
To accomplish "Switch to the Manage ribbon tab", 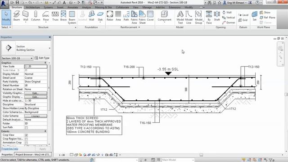I will [147, 7].
